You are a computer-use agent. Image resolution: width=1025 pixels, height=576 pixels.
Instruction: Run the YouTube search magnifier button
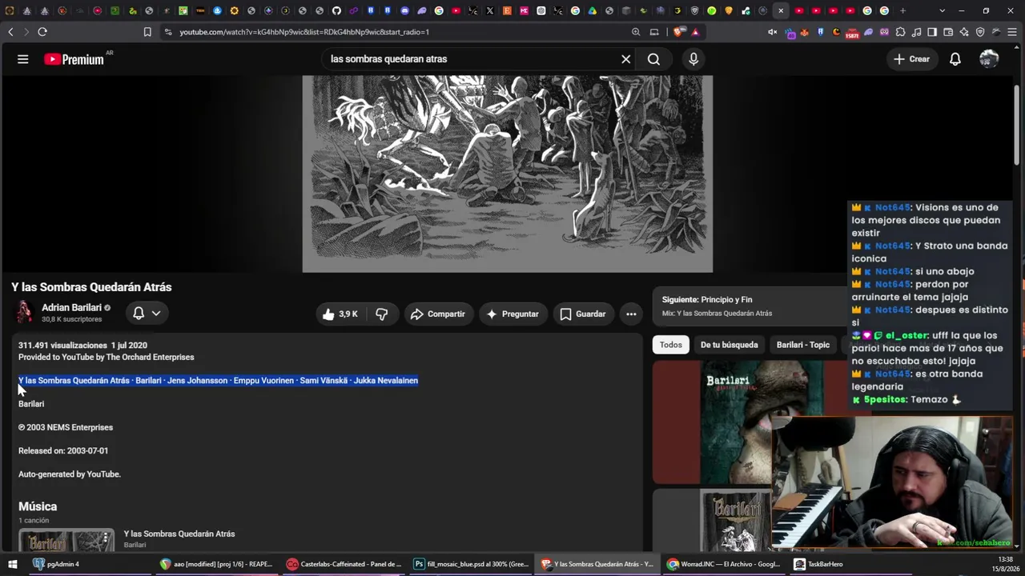tap(654, 59)
